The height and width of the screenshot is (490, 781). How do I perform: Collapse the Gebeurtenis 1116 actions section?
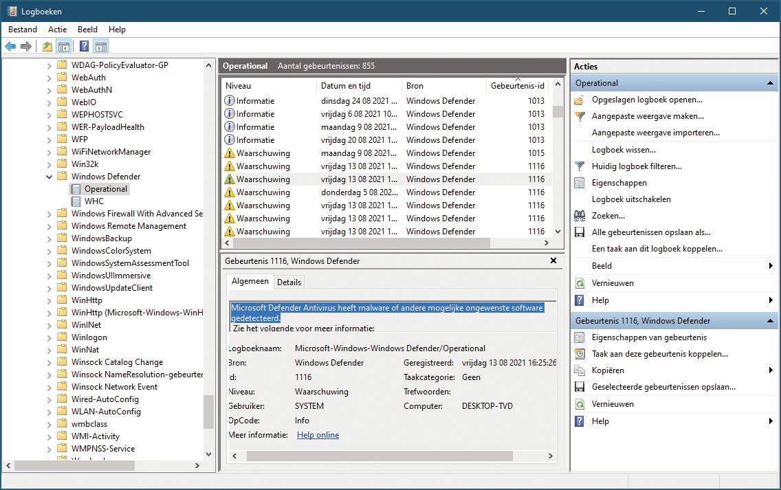tap(770, 321)
